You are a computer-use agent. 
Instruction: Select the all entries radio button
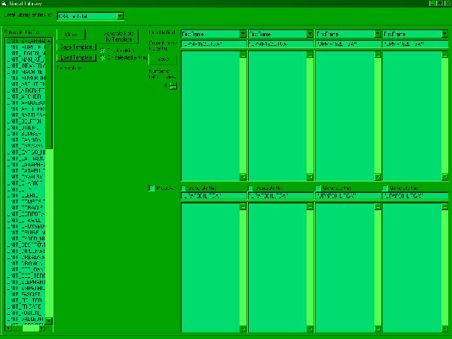click(x=102, y=50)
